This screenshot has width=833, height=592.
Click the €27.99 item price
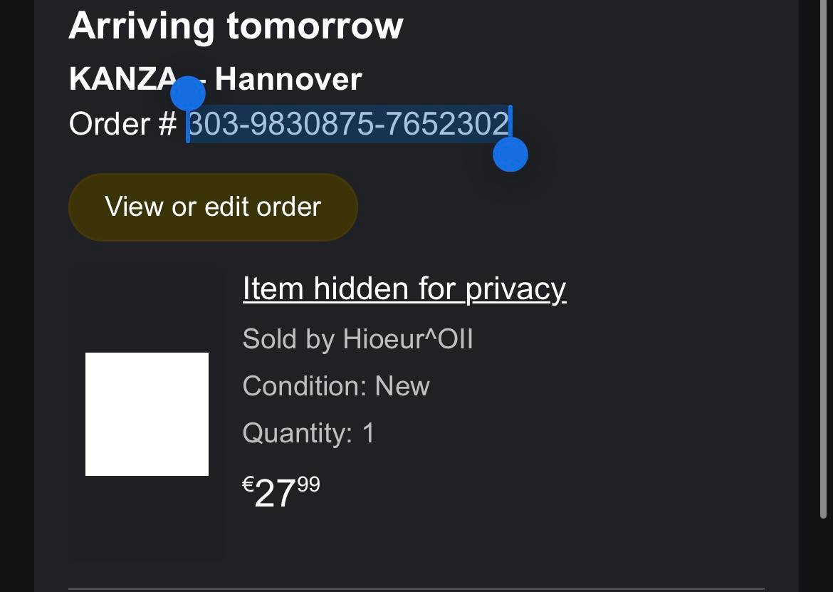(281, 493)
